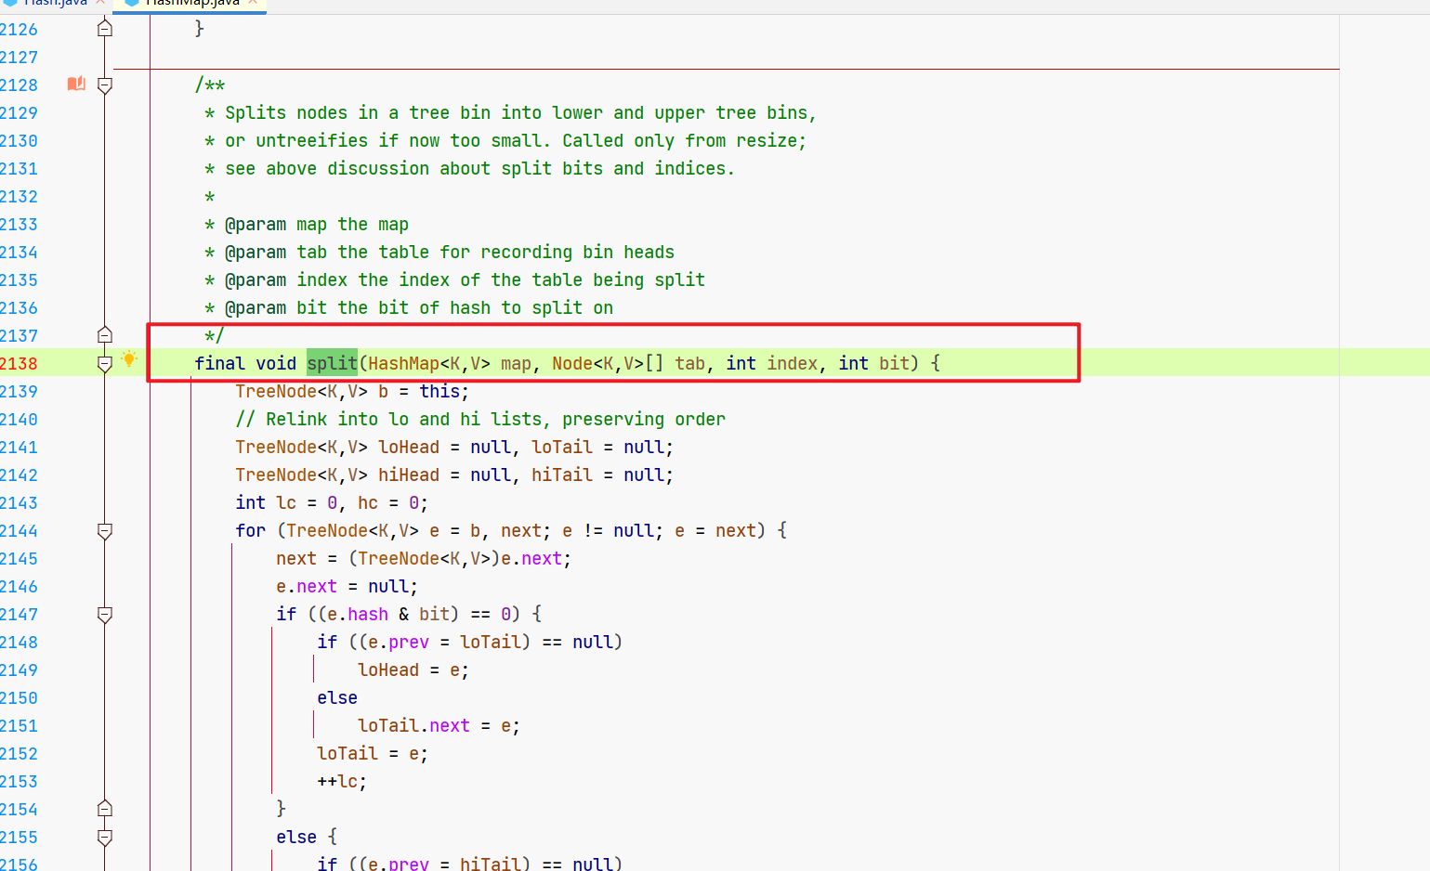Viewport: 1430px width, 871px height.
Task: Click 'e.hash' expression on line 2147
Action: pyautogui.click(x=358, y=614)
